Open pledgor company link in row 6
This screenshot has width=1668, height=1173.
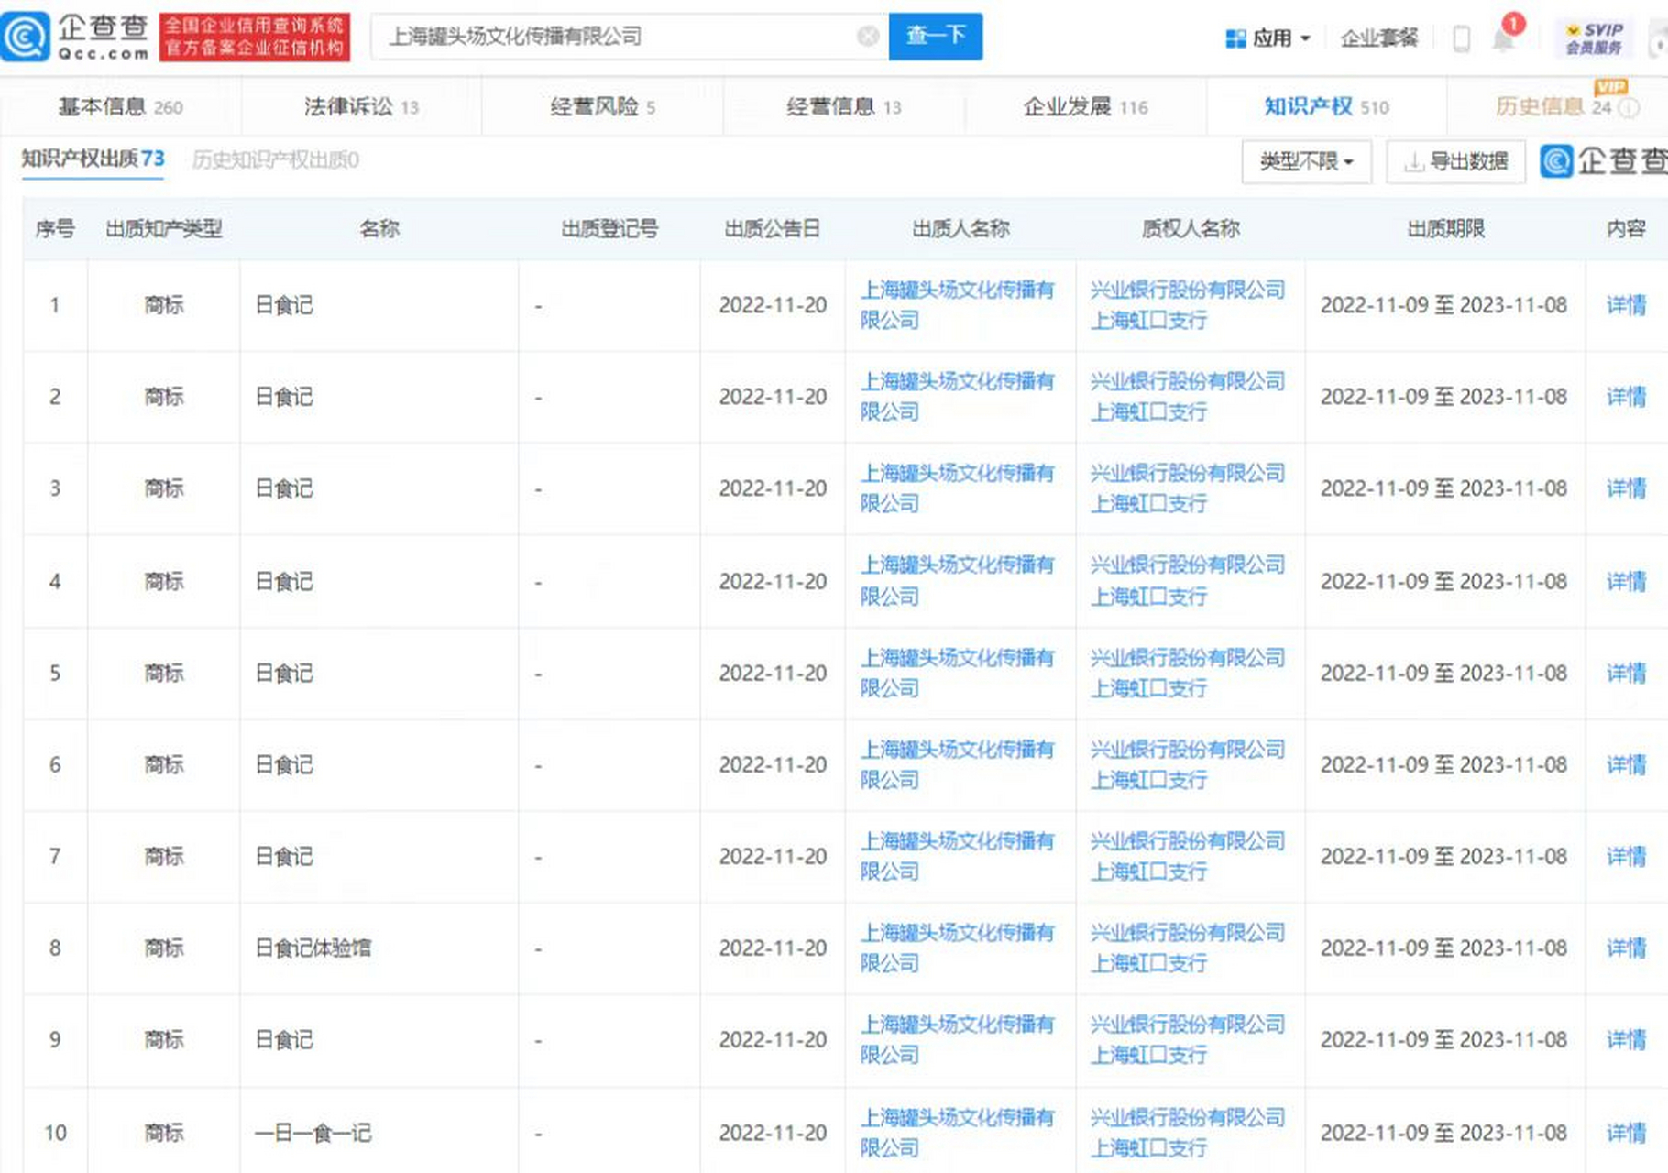[x=957, y=764]
